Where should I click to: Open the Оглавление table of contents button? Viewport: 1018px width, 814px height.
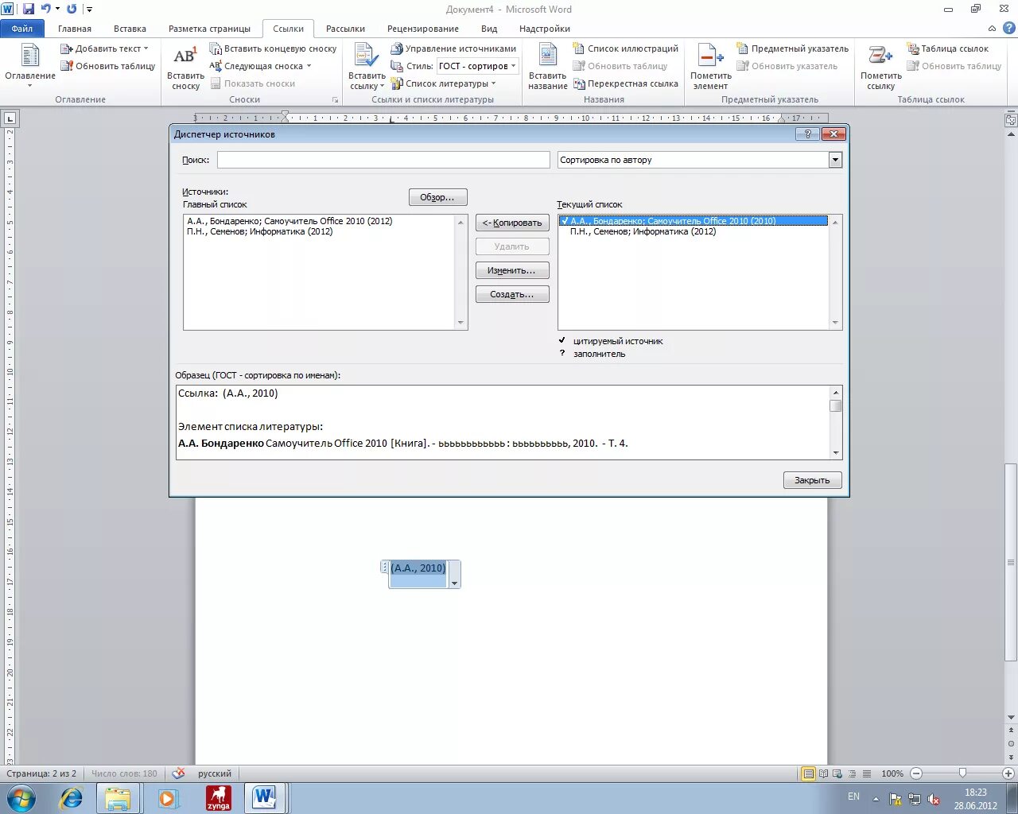[30, 65]
